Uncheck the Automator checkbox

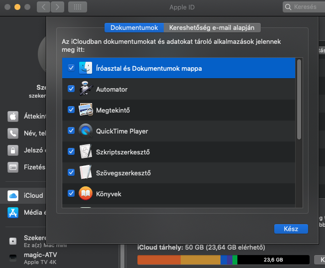pyautogui.click(x=71, y=89)
